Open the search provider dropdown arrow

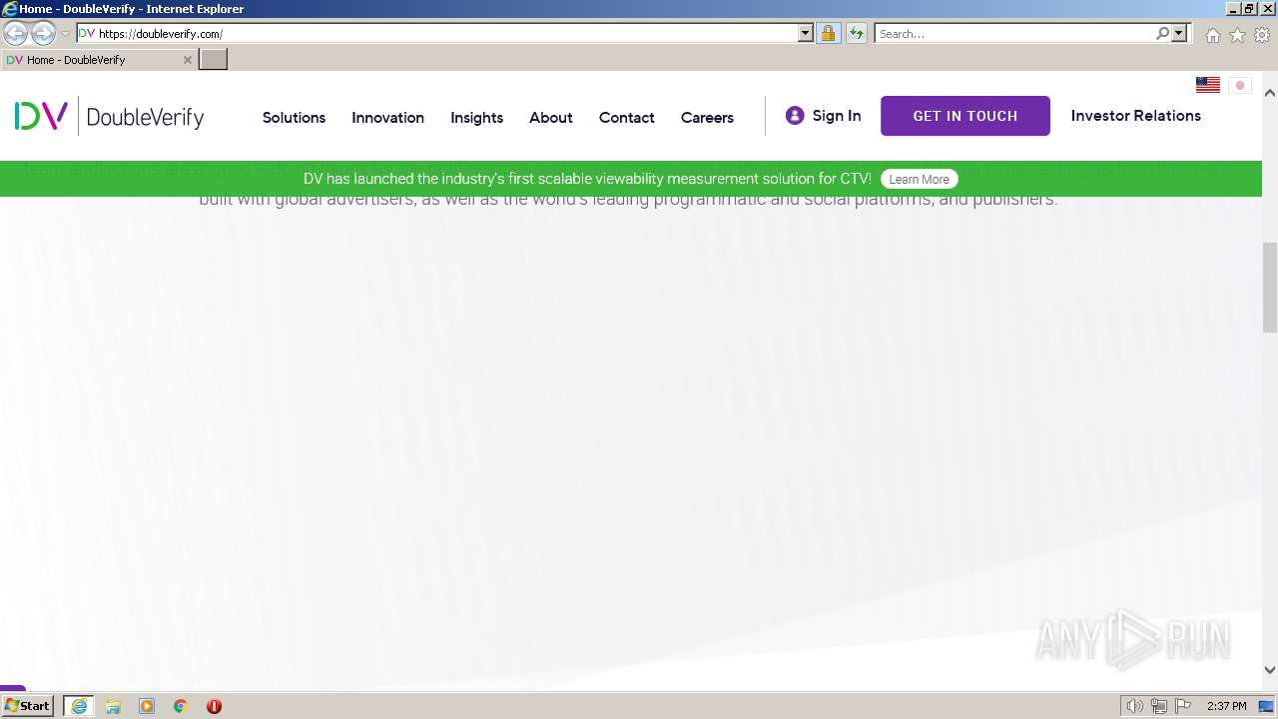(1179, 34)
